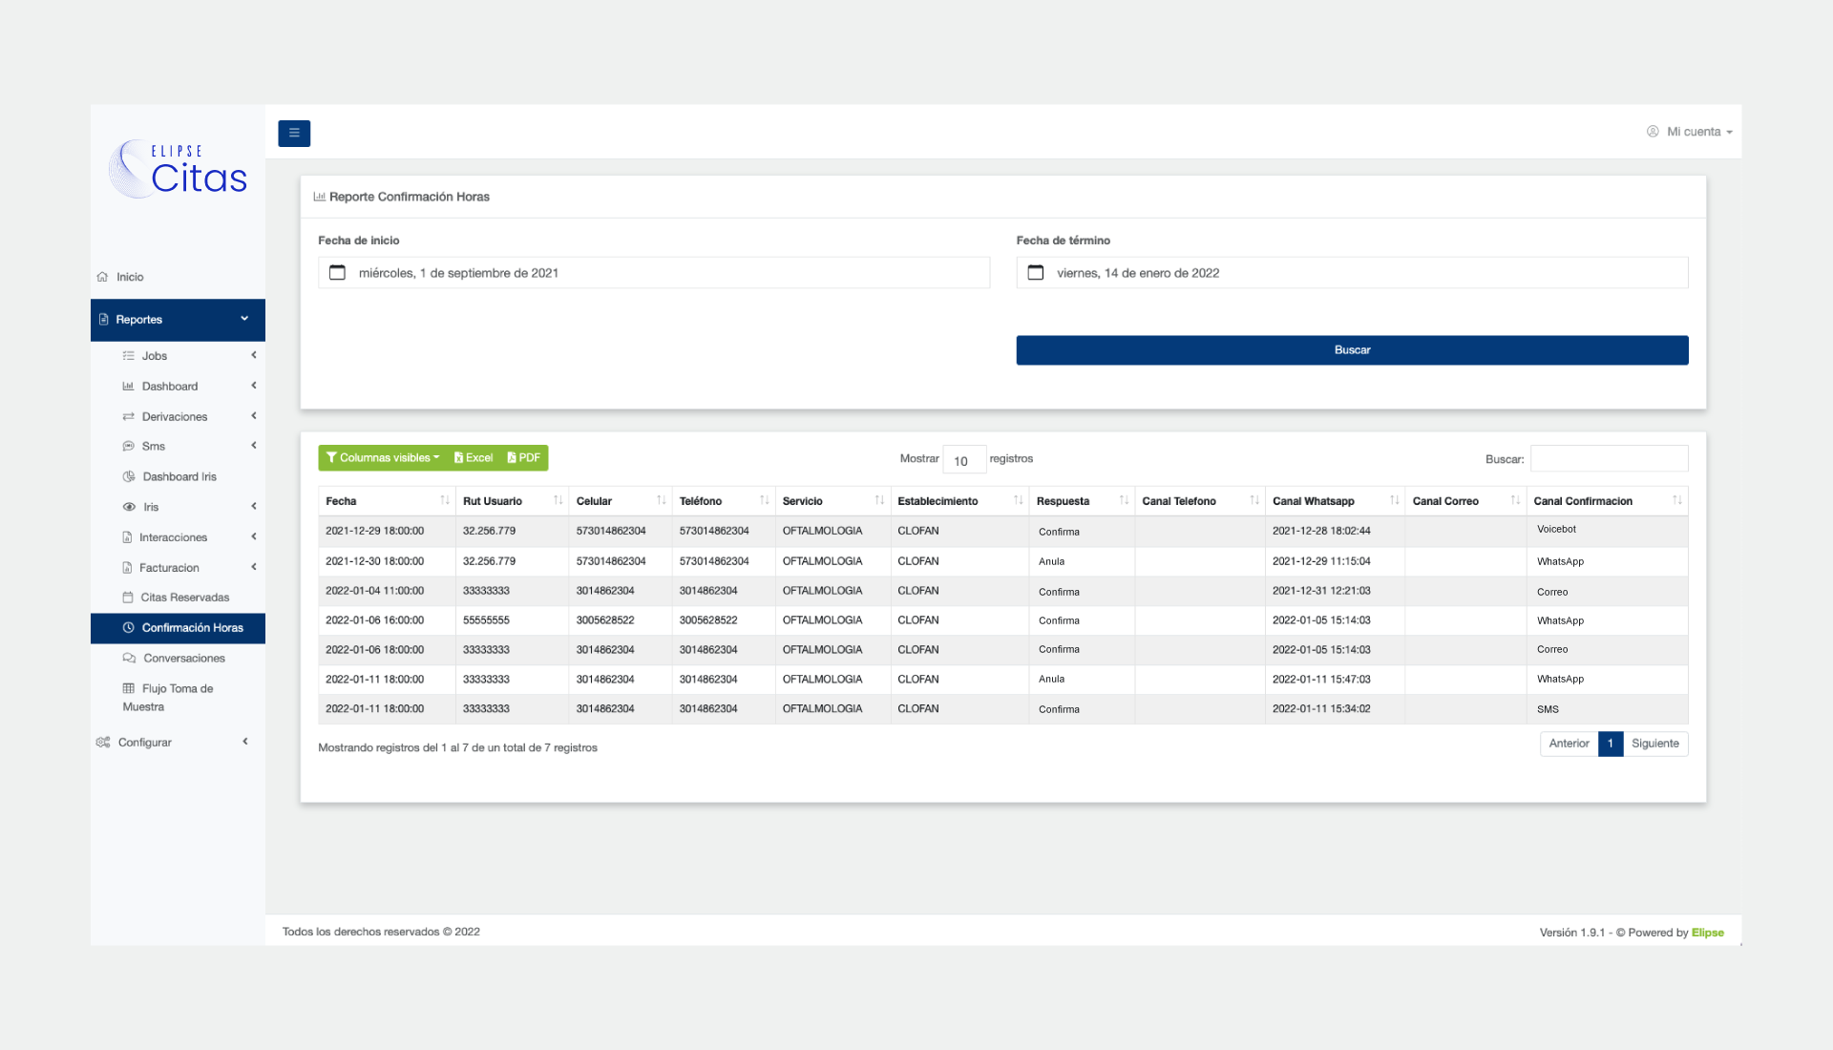Open the Mi cuenta dropdown
This screenshot has height=1050, width=1833.
tap(1689, 132)
